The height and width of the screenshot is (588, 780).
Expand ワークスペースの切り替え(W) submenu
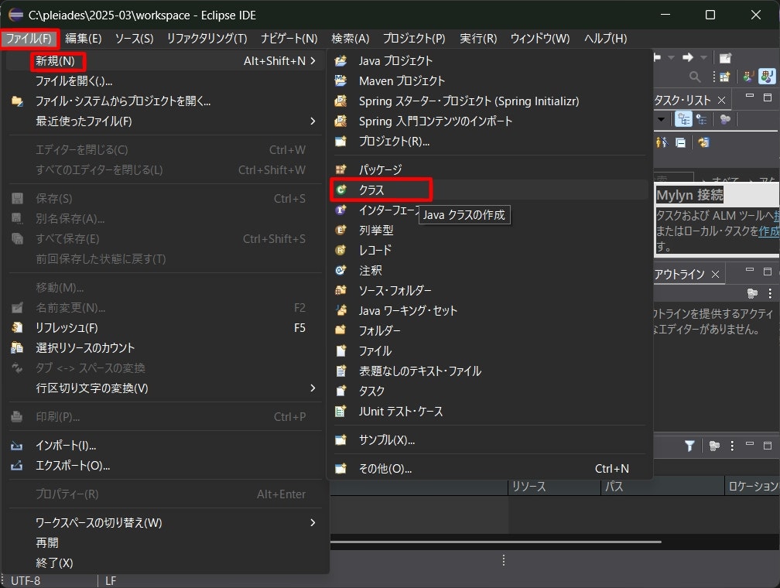pos(313,522)
